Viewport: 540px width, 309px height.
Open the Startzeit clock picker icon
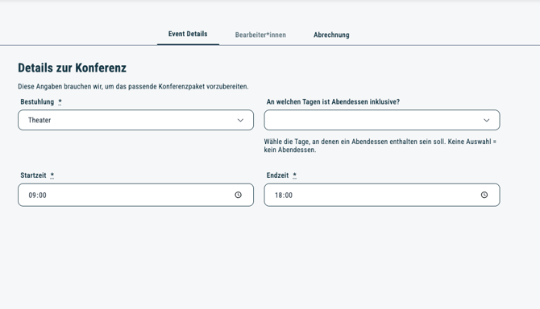pos(238,195)
